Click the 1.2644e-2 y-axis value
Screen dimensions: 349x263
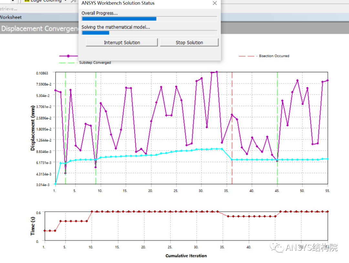pyautogui.click(x=44, y=140)
